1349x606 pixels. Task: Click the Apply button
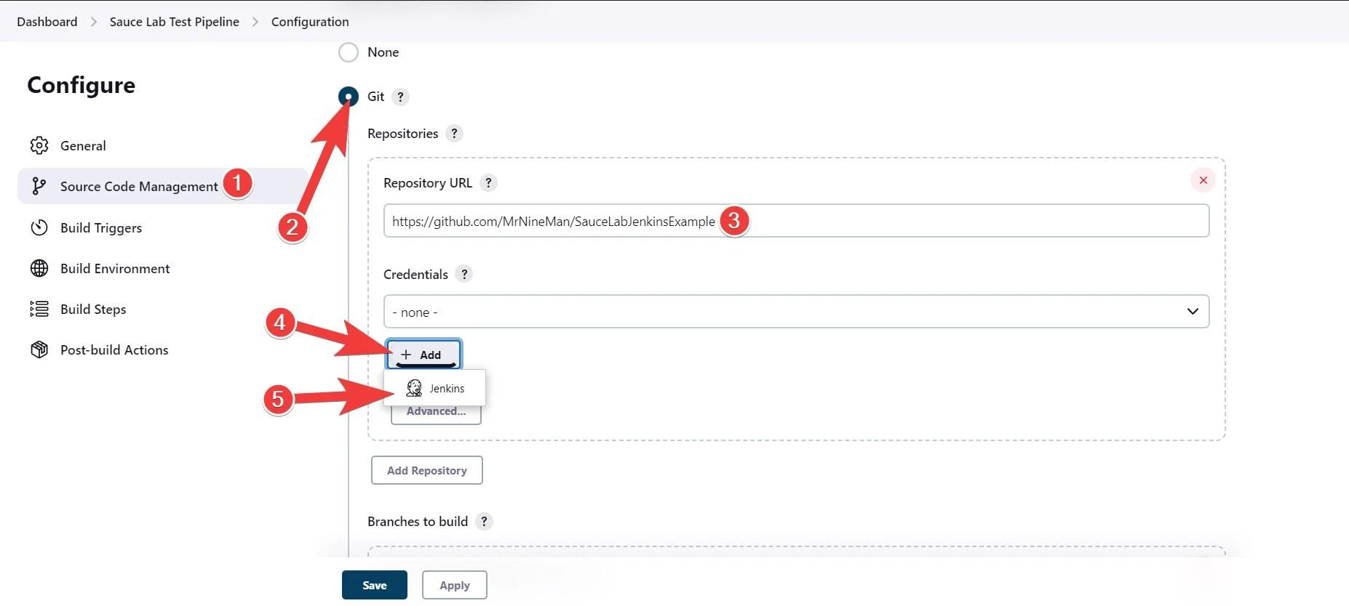(454, 585)
